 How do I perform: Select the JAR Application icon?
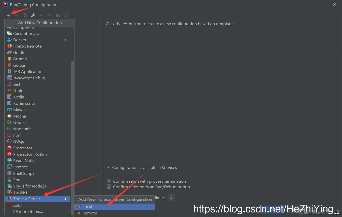tap(9, 71)
